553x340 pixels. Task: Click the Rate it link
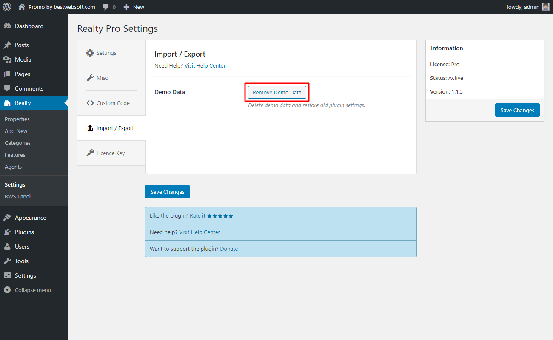tap(197, 216)
